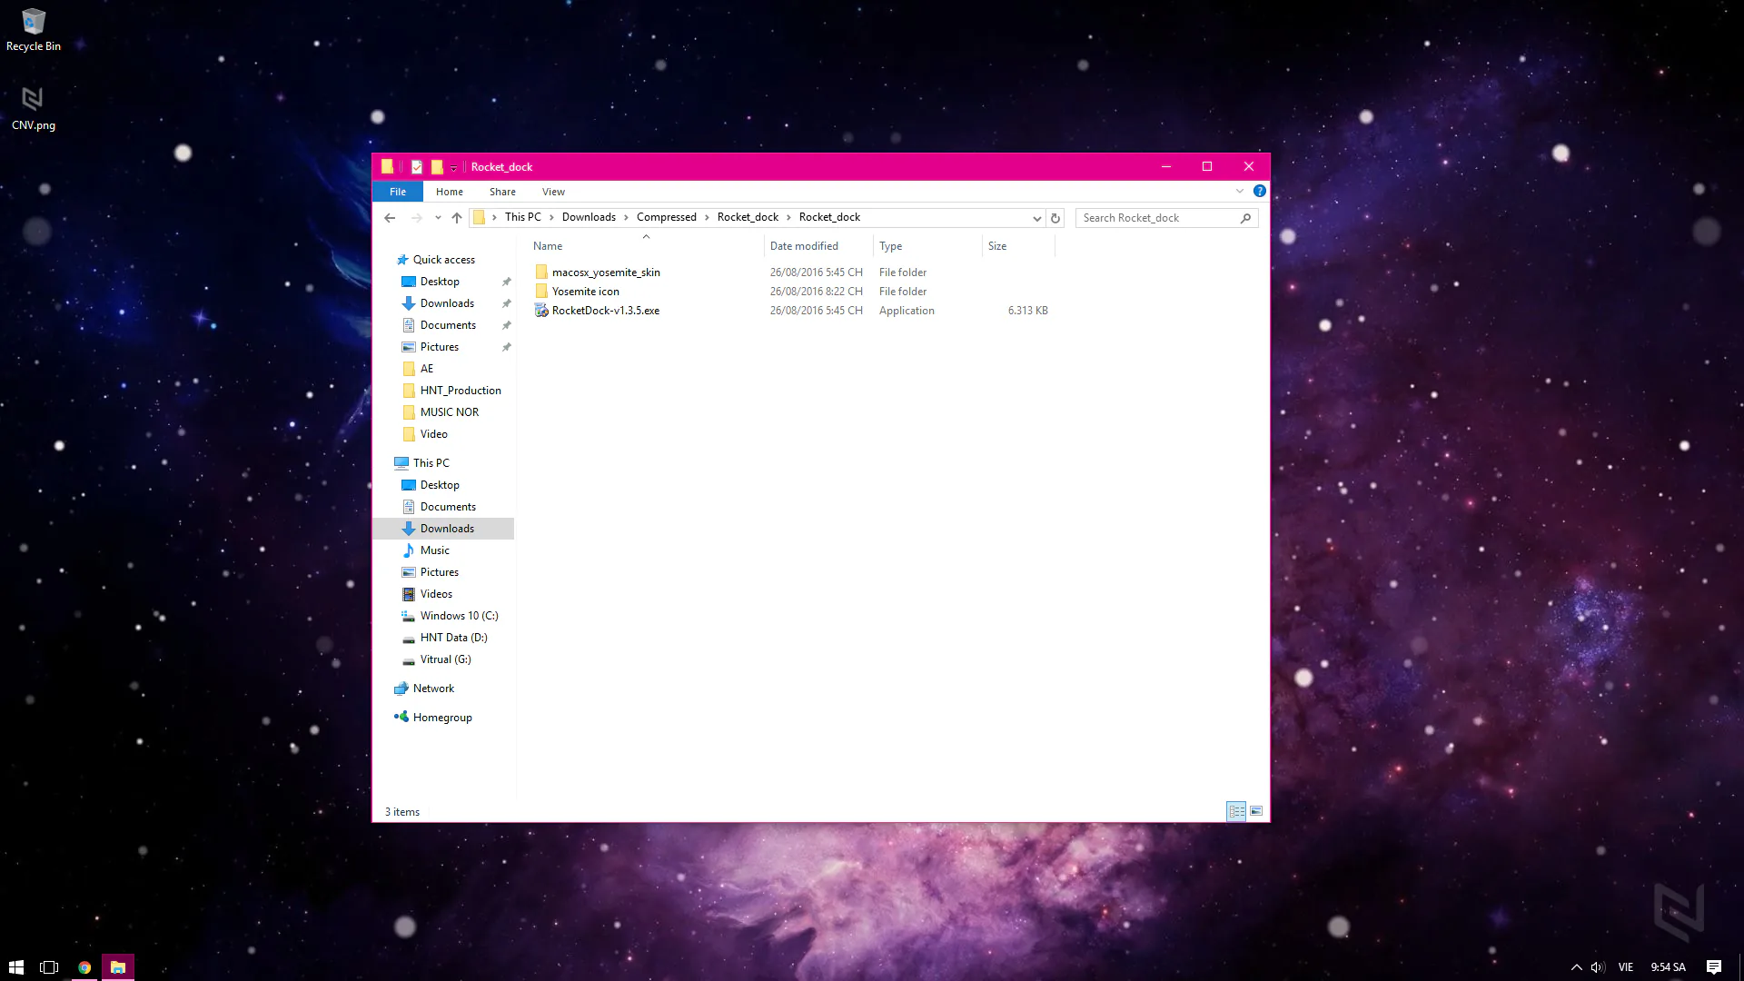Click the Back navigation arrow
The image size is (1744, 981).
pyautogui.click(x=390, y=218)
